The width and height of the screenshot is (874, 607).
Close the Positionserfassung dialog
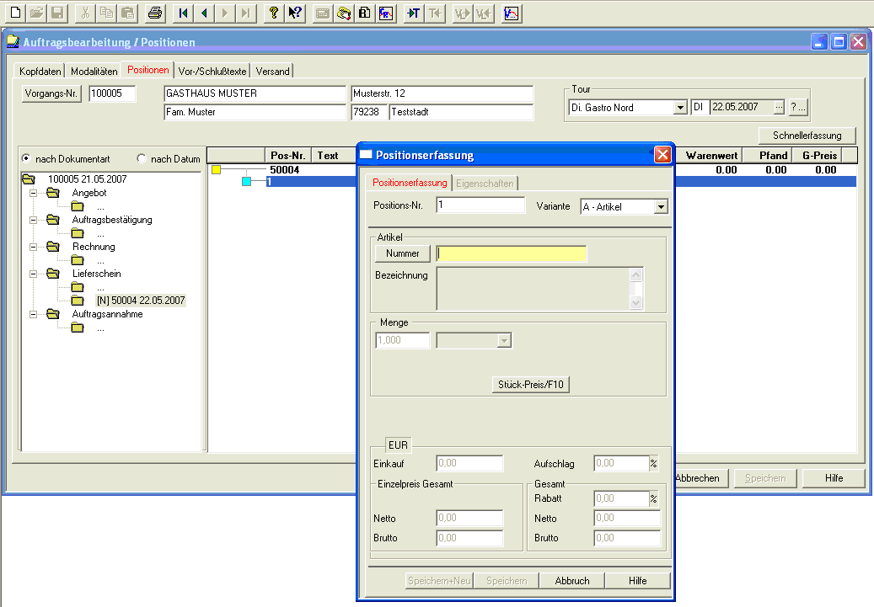tap(662, 154)
